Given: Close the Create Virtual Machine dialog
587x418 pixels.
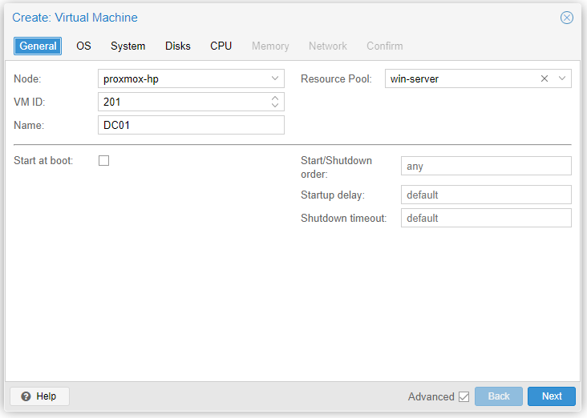Looking at the screenshot, I should click(x=567, y=18).
